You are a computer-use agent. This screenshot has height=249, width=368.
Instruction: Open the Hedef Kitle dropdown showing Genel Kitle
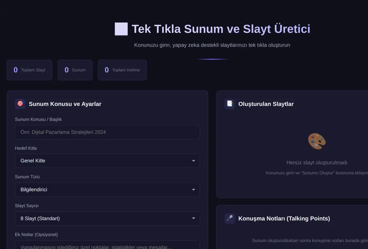point(107,161)
